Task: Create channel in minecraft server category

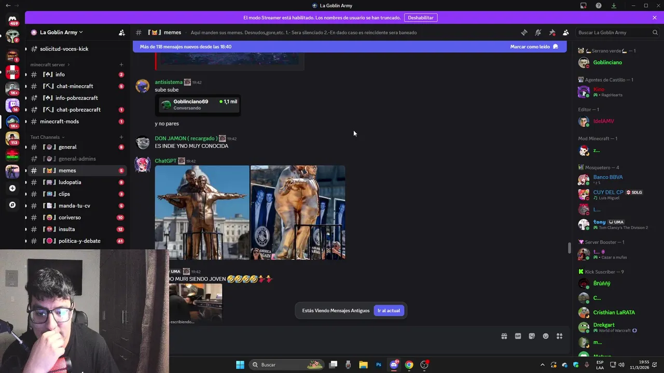Action: click(121, 65)
